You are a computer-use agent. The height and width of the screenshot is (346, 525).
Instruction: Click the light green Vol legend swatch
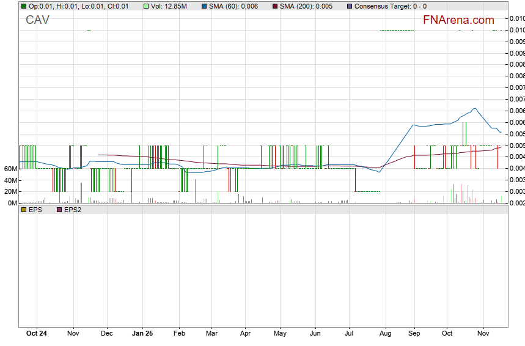tap(146, 6)
